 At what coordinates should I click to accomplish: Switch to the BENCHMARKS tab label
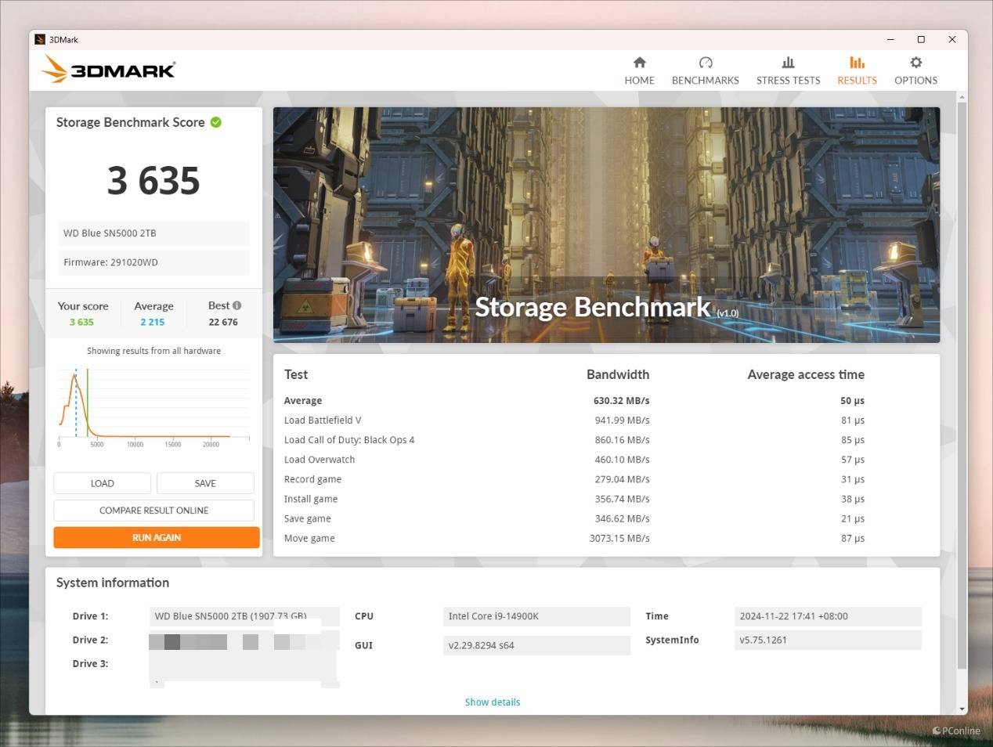pos(705,81)
